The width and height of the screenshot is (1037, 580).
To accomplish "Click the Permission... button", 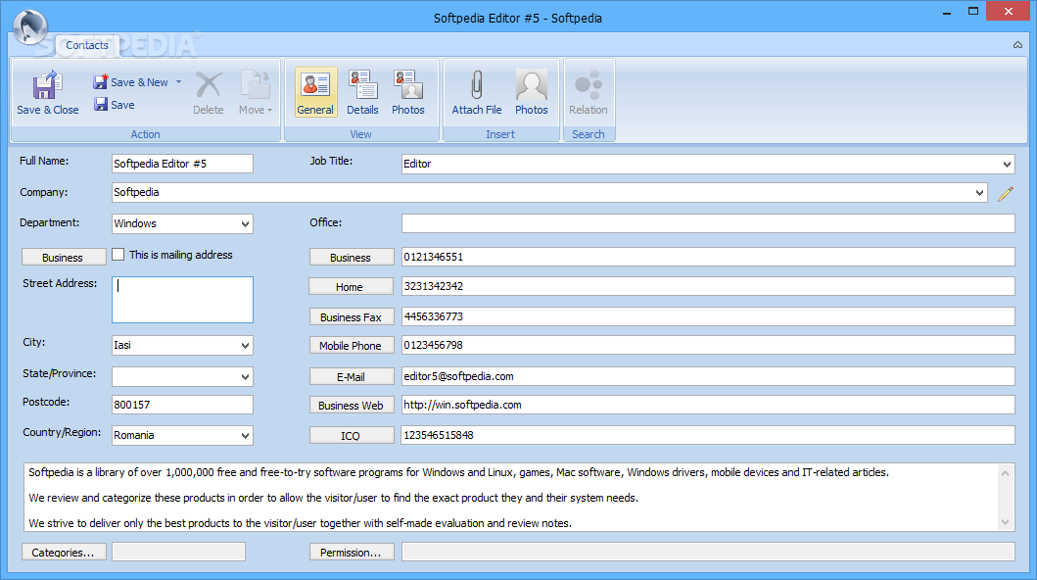I will [352, 552].
